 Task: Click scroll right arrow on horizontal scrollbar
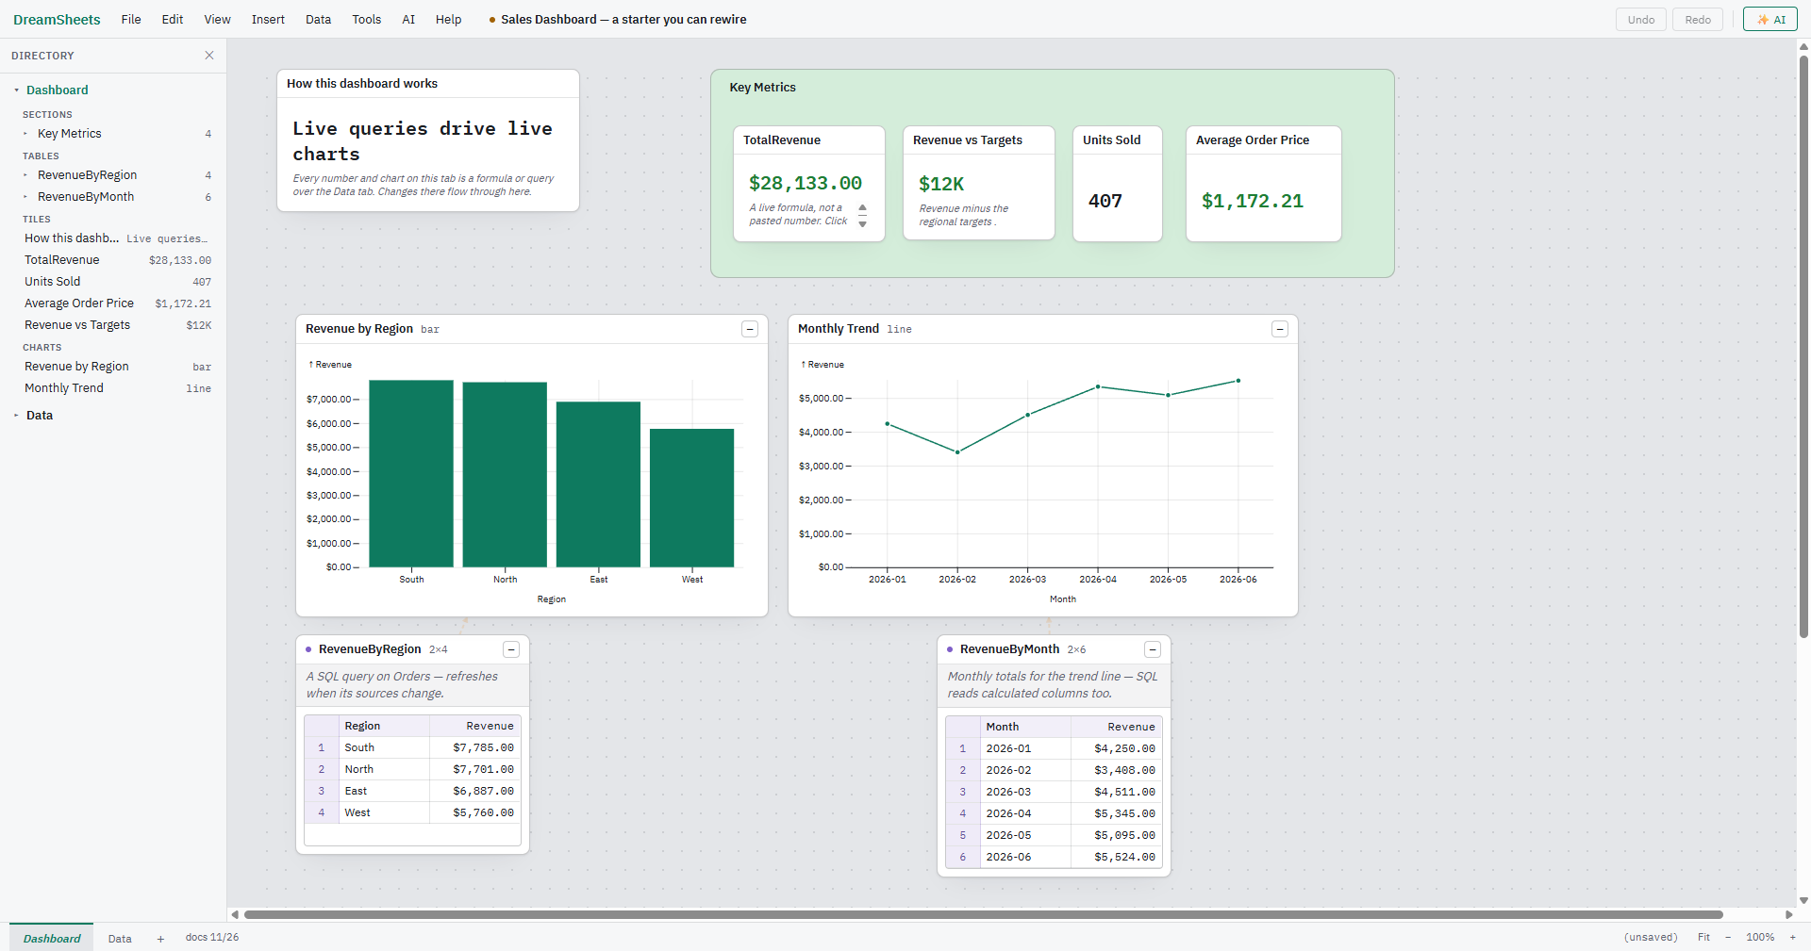[1789, 914]
